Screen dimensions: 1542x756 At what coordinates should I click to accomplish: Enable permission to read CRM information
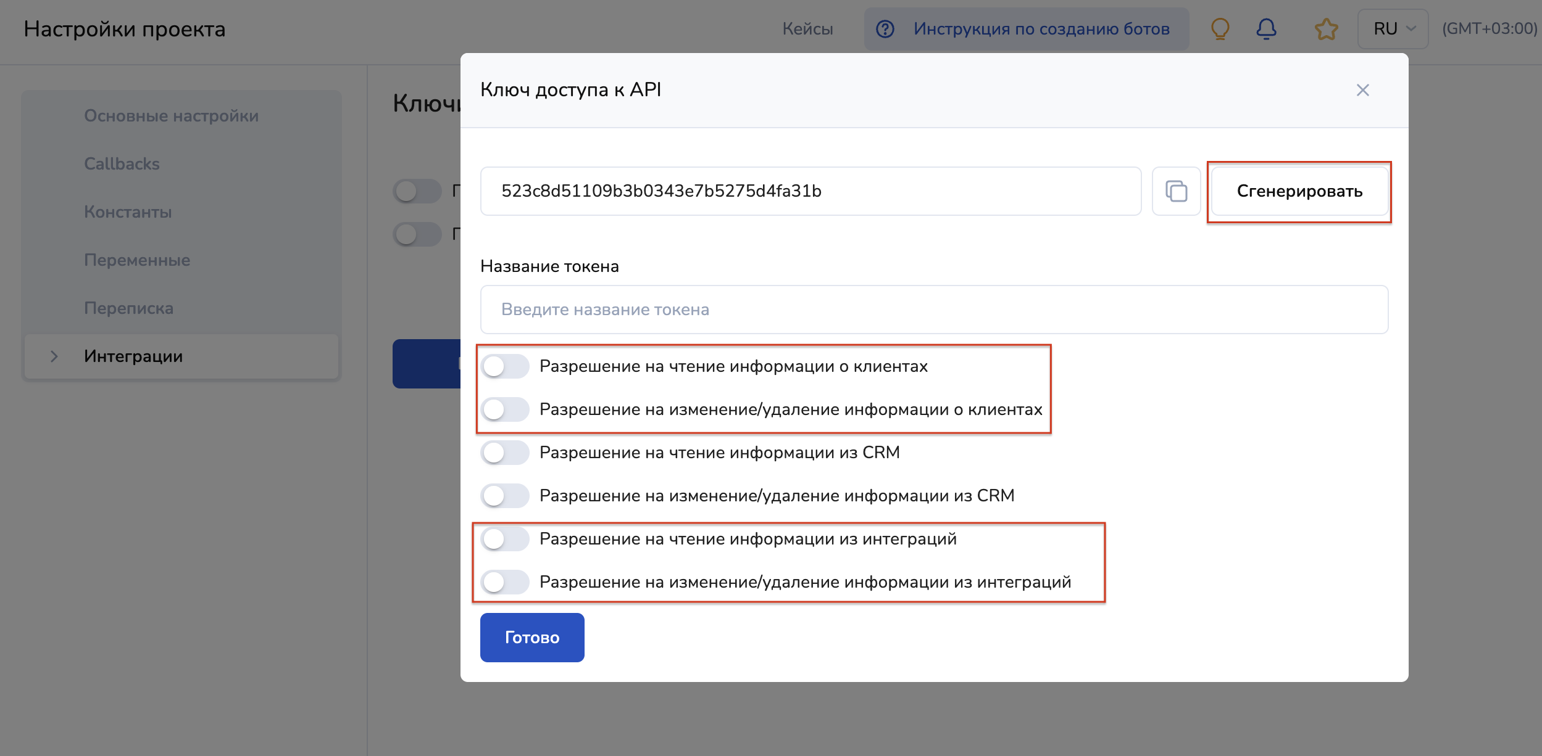pos(505,453)
